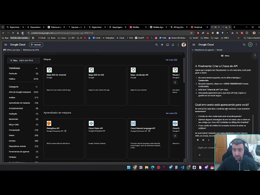Open the Cloud Natural Language API icon
The width and height of the screenshot is (260, 195).
pyautogui.click(x=133, y=123)
